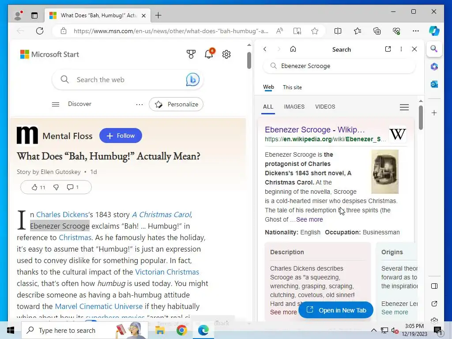Switch to This site tab
Image resolution: width=452 pixels, height=339 pixels.
(292, 87)
